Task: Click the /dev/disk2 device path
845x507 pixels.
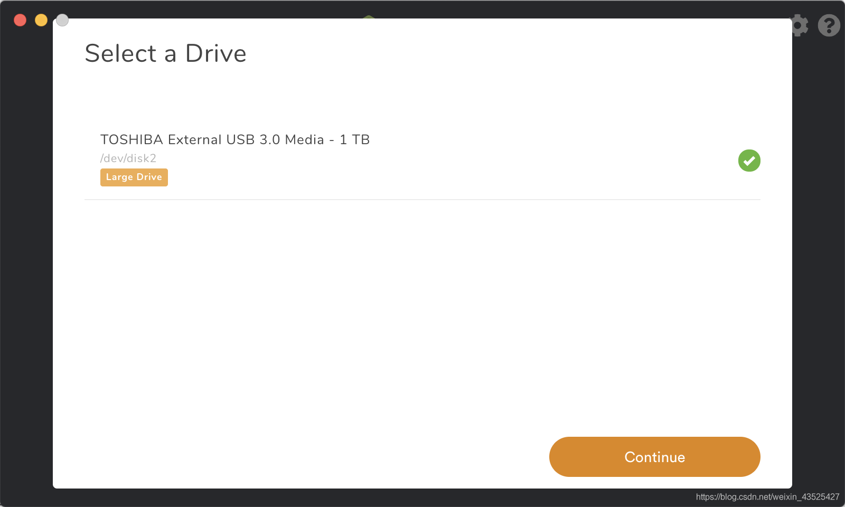Action: (x=128, y=158)
